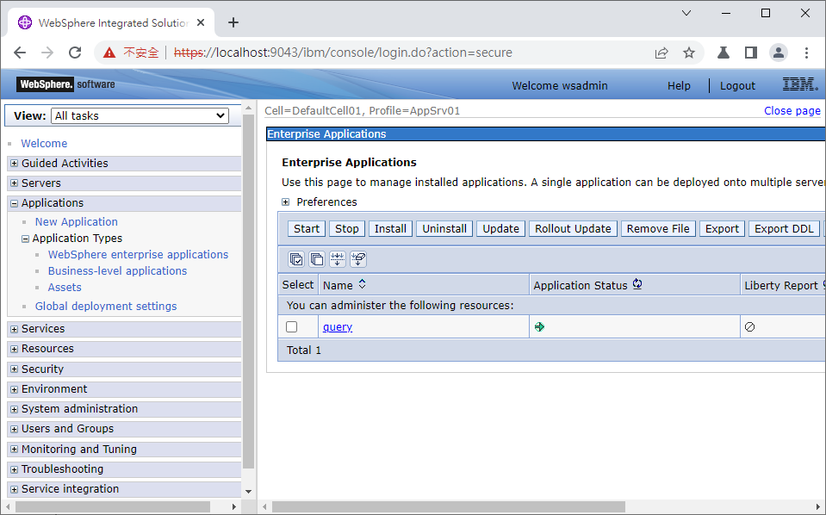
Task: Click the Update button
Action: pyautogui.click(x=500, y=228)
